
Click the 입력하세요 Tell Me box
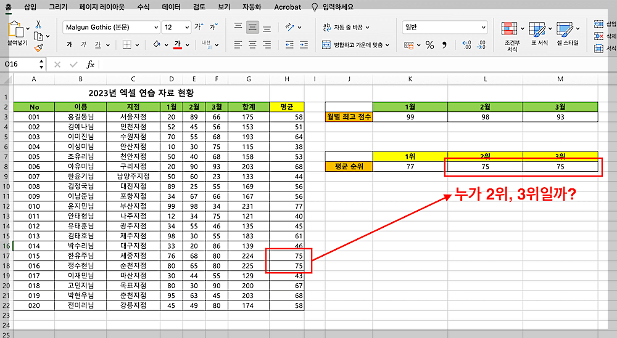tap(337, 7)
